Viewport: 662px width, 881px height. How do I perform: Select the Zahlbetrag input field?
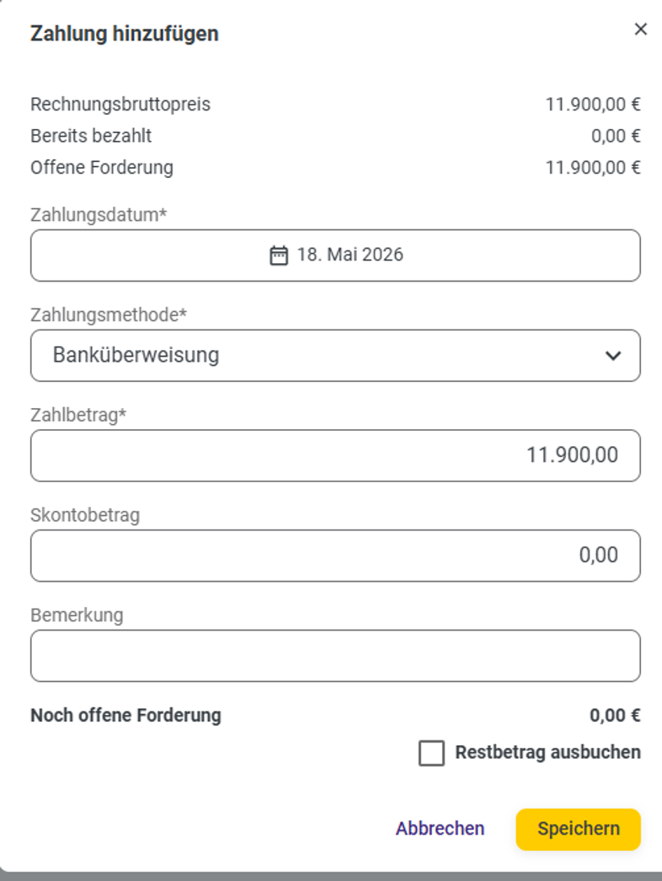(335, 455)
